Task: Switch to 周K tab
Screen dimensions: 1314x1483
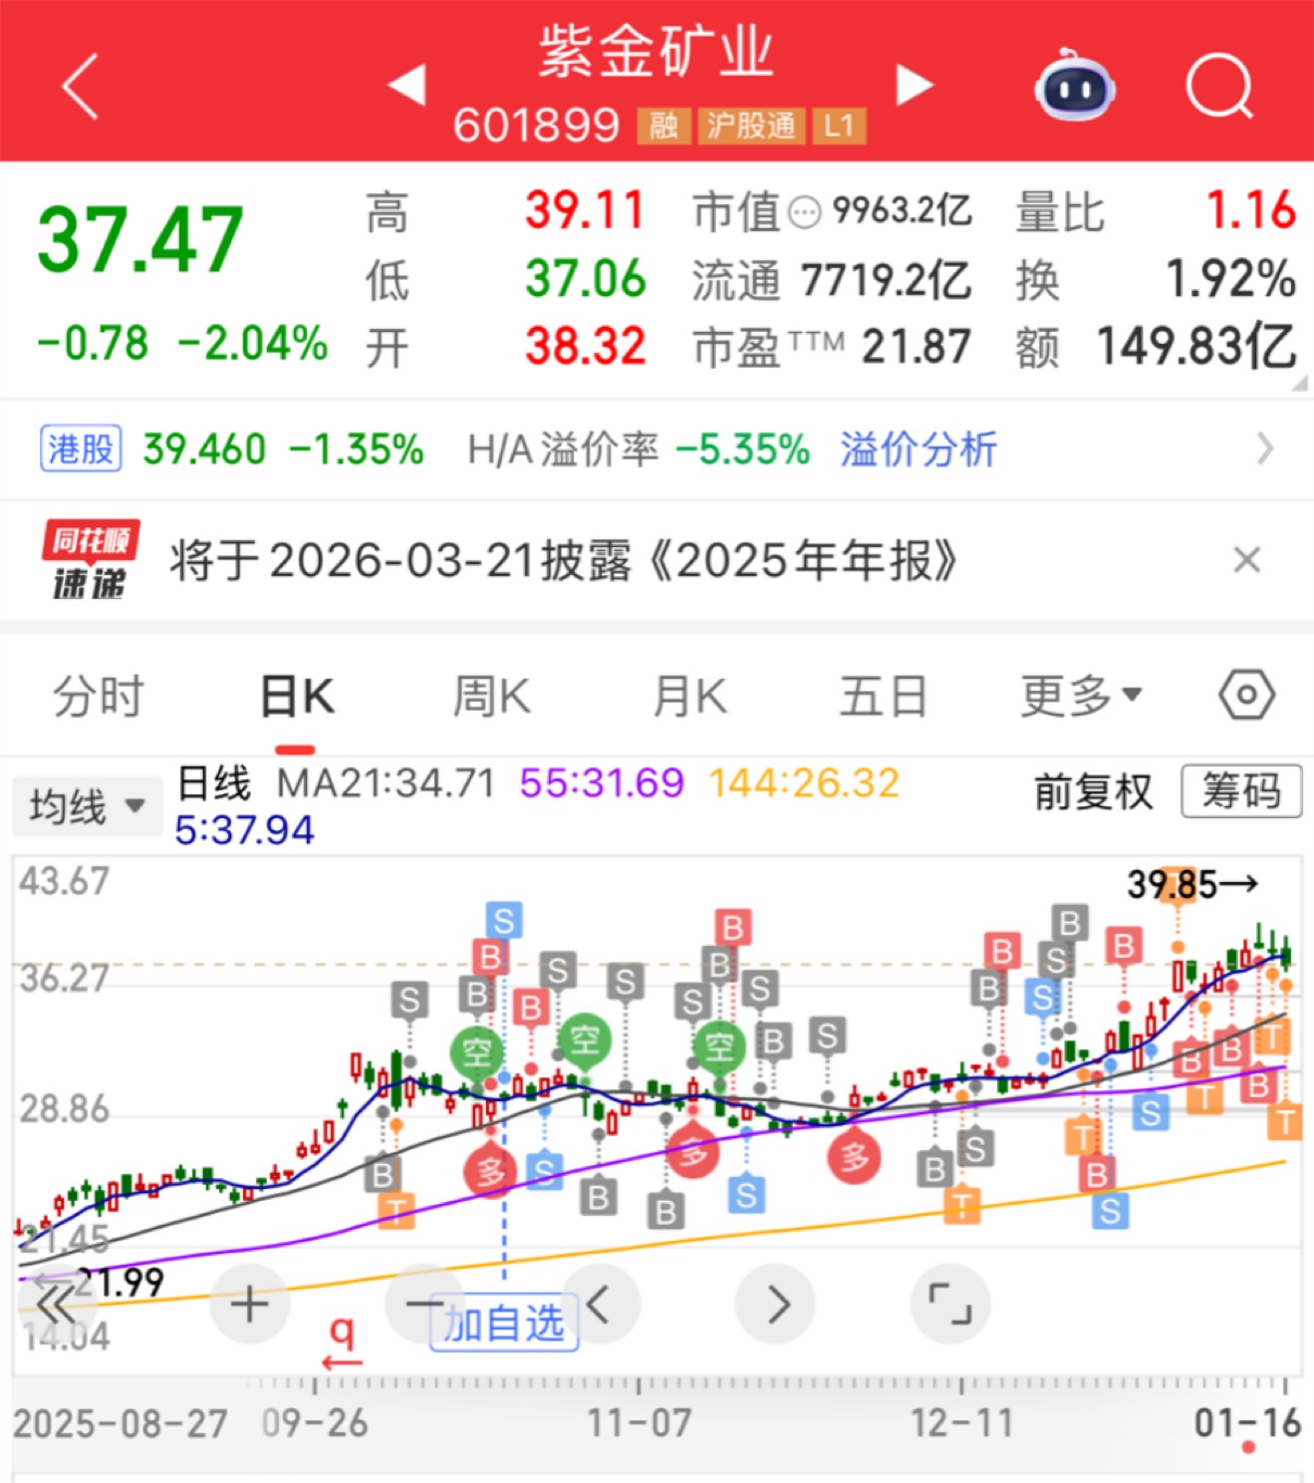Action: pyautogui.click(x=491, y=695)
